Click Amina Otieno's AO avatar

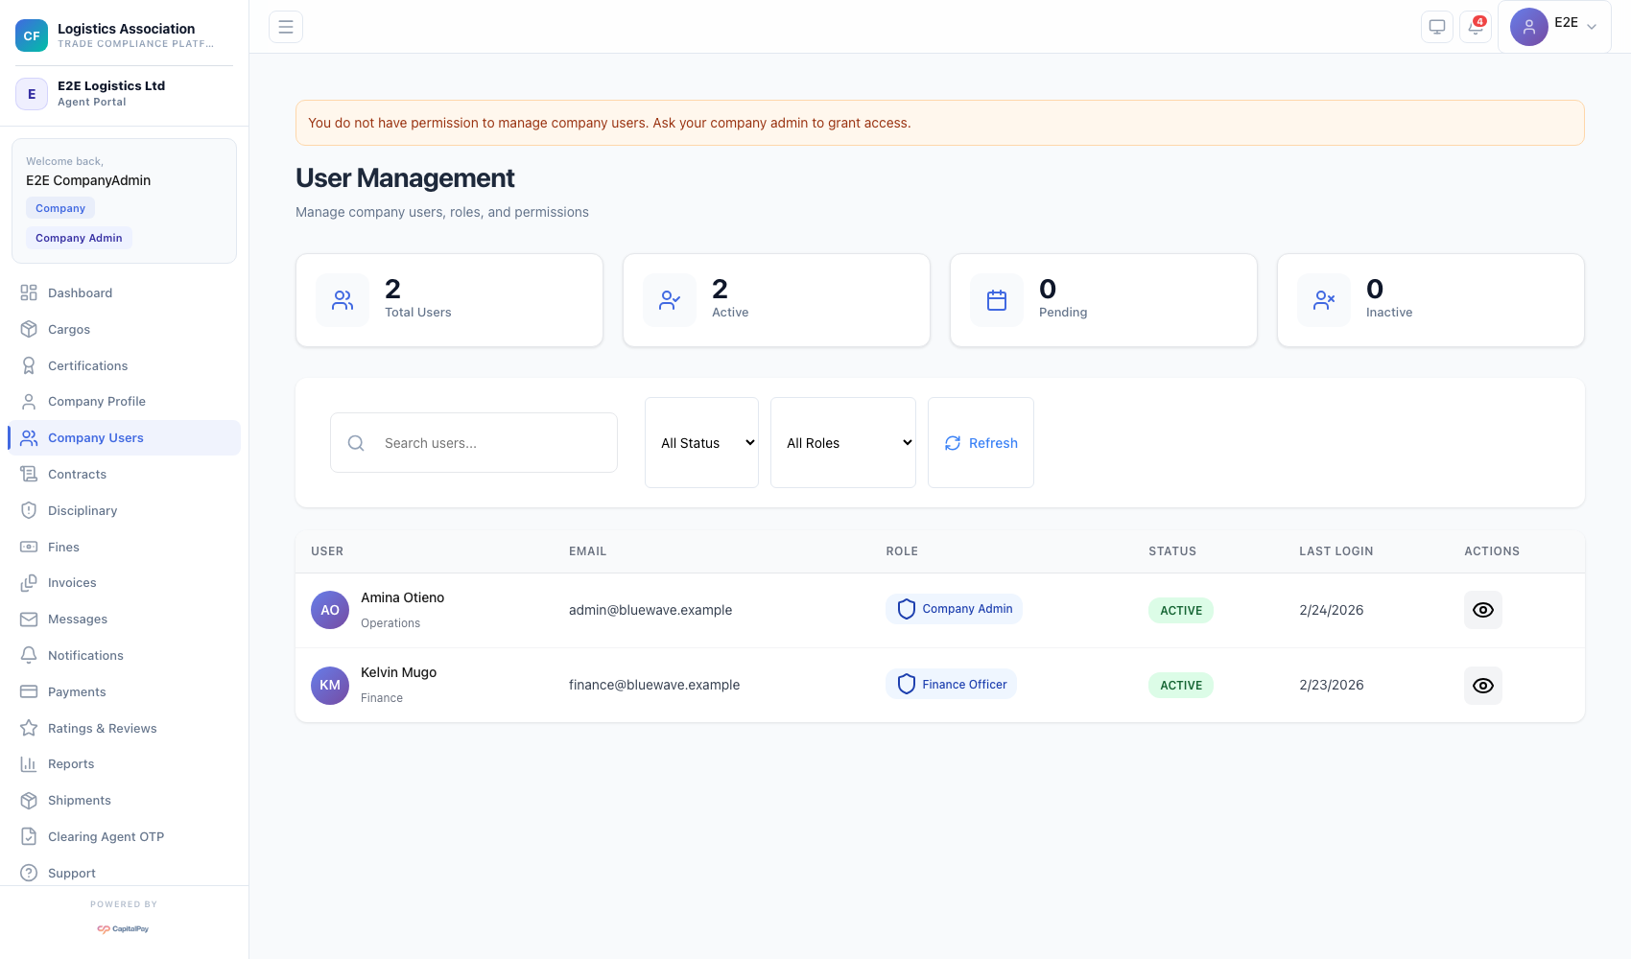coord(330,610)
